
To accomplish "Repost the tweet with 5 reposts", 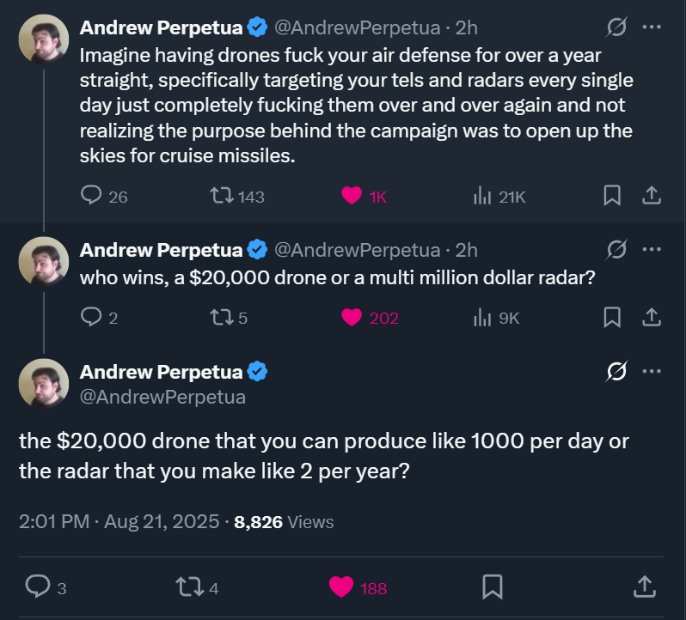I will (221, 318).
